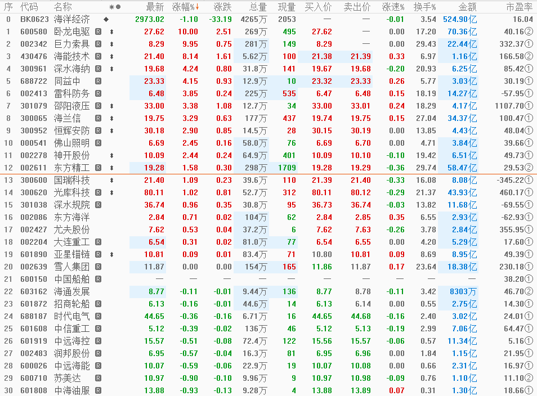Click the 代码 column header

29,7
